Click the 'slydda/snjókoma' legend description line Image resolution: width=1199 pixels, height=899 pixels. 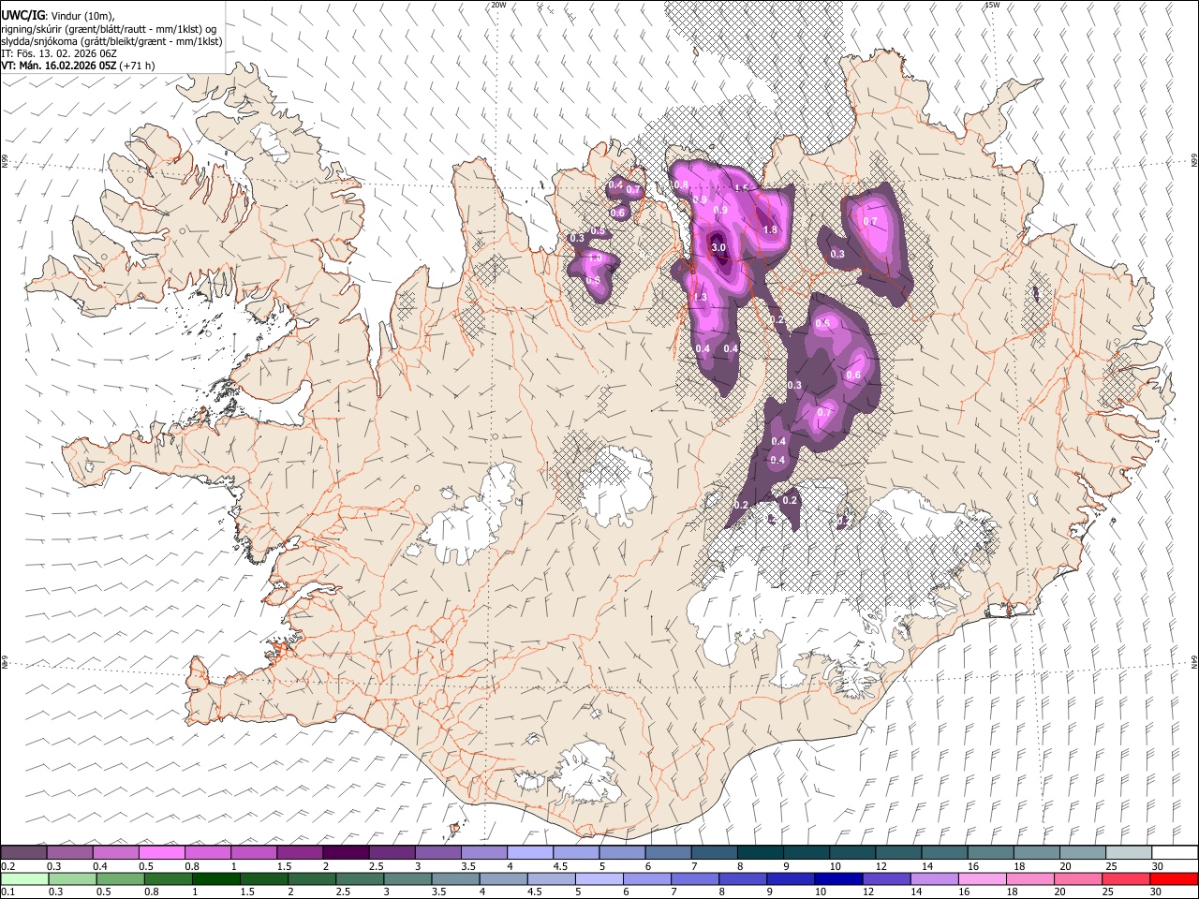coord(111,41)
